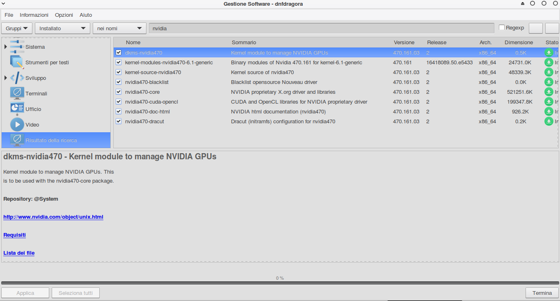Uncheck the nvidia470-cuda-opencl checkbox
Image resolution: width=560 pixels, height=301 pixels.
[x=119, y=102]
